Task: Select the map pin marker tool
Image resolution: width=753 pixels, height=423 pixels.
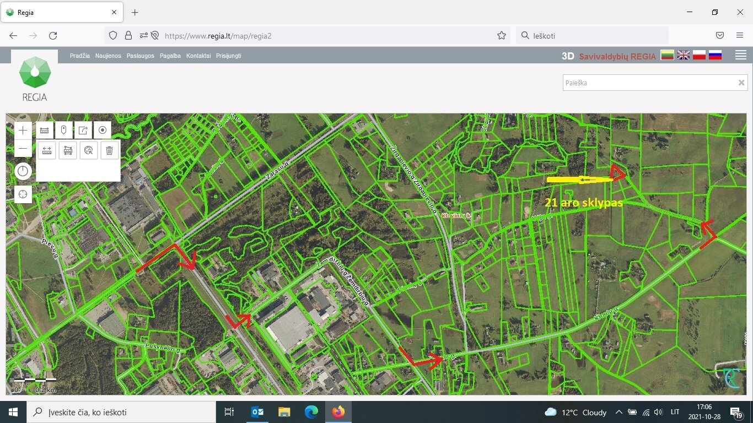Action: tap(64, 131)
